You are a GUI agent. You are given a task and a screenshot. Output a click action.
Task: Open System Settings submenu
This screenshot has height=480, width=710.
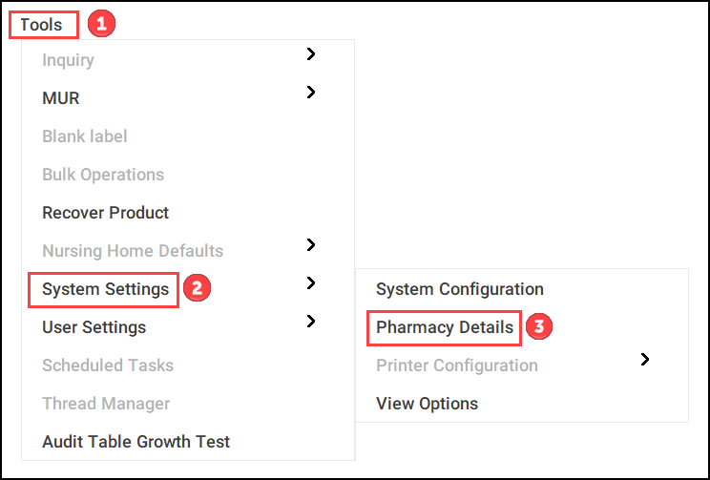click(105, 289)
